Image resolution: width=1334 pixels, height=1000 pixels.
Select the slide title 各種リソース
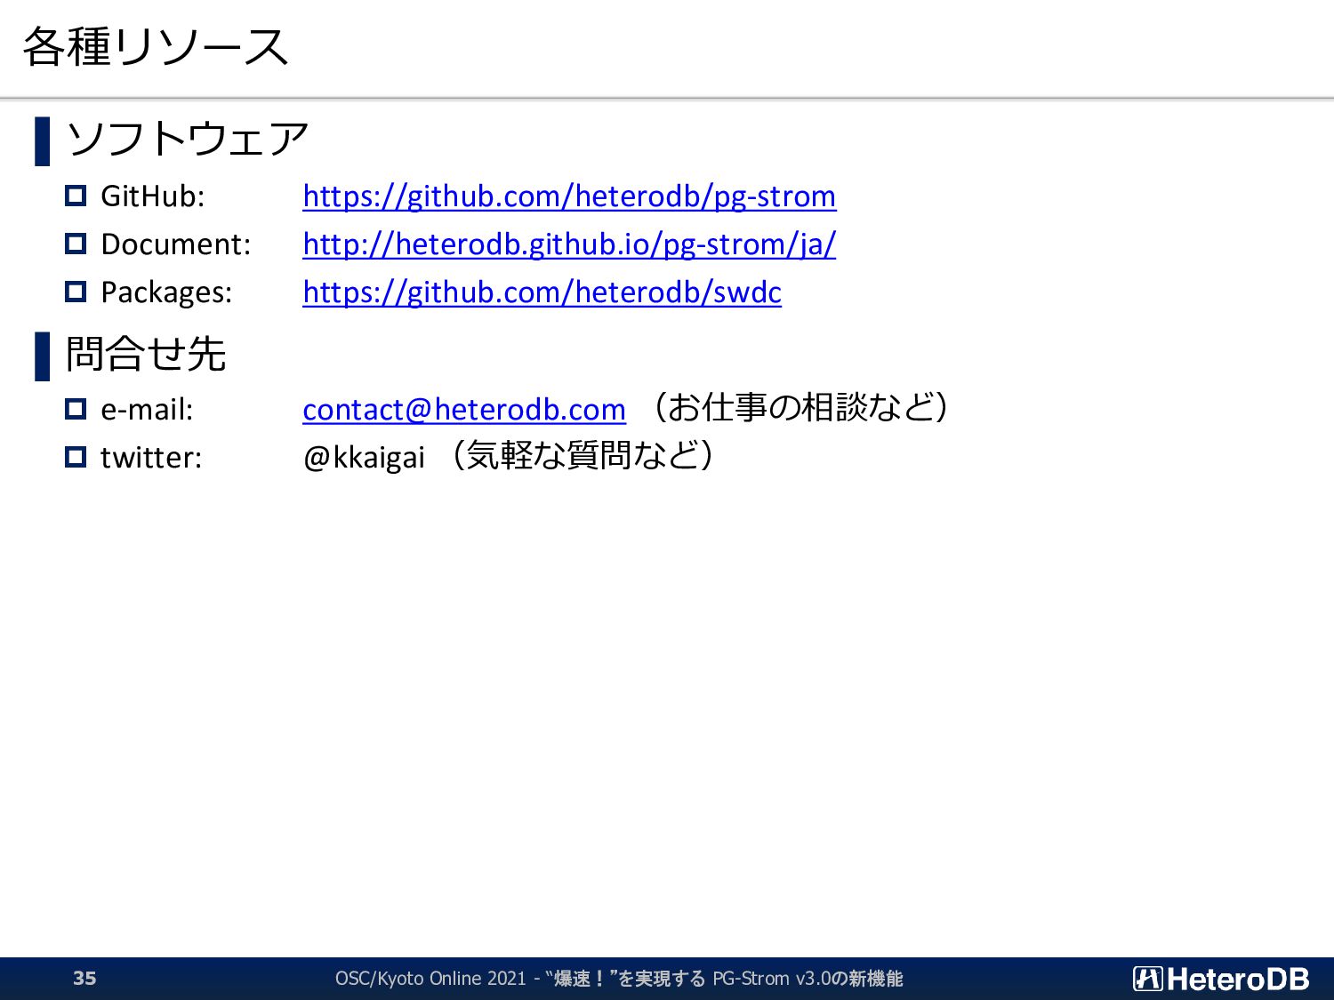click(156, 46)
